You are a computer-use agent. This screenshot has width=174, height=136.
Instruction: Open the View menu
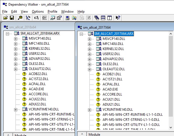pyautogui.click(x=24, y=12)
